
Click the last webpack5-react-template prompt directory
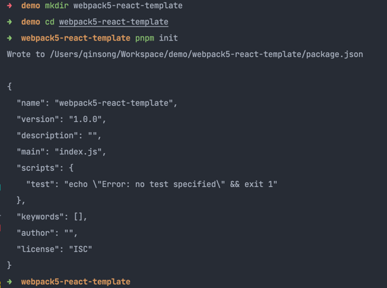point(75,282)
